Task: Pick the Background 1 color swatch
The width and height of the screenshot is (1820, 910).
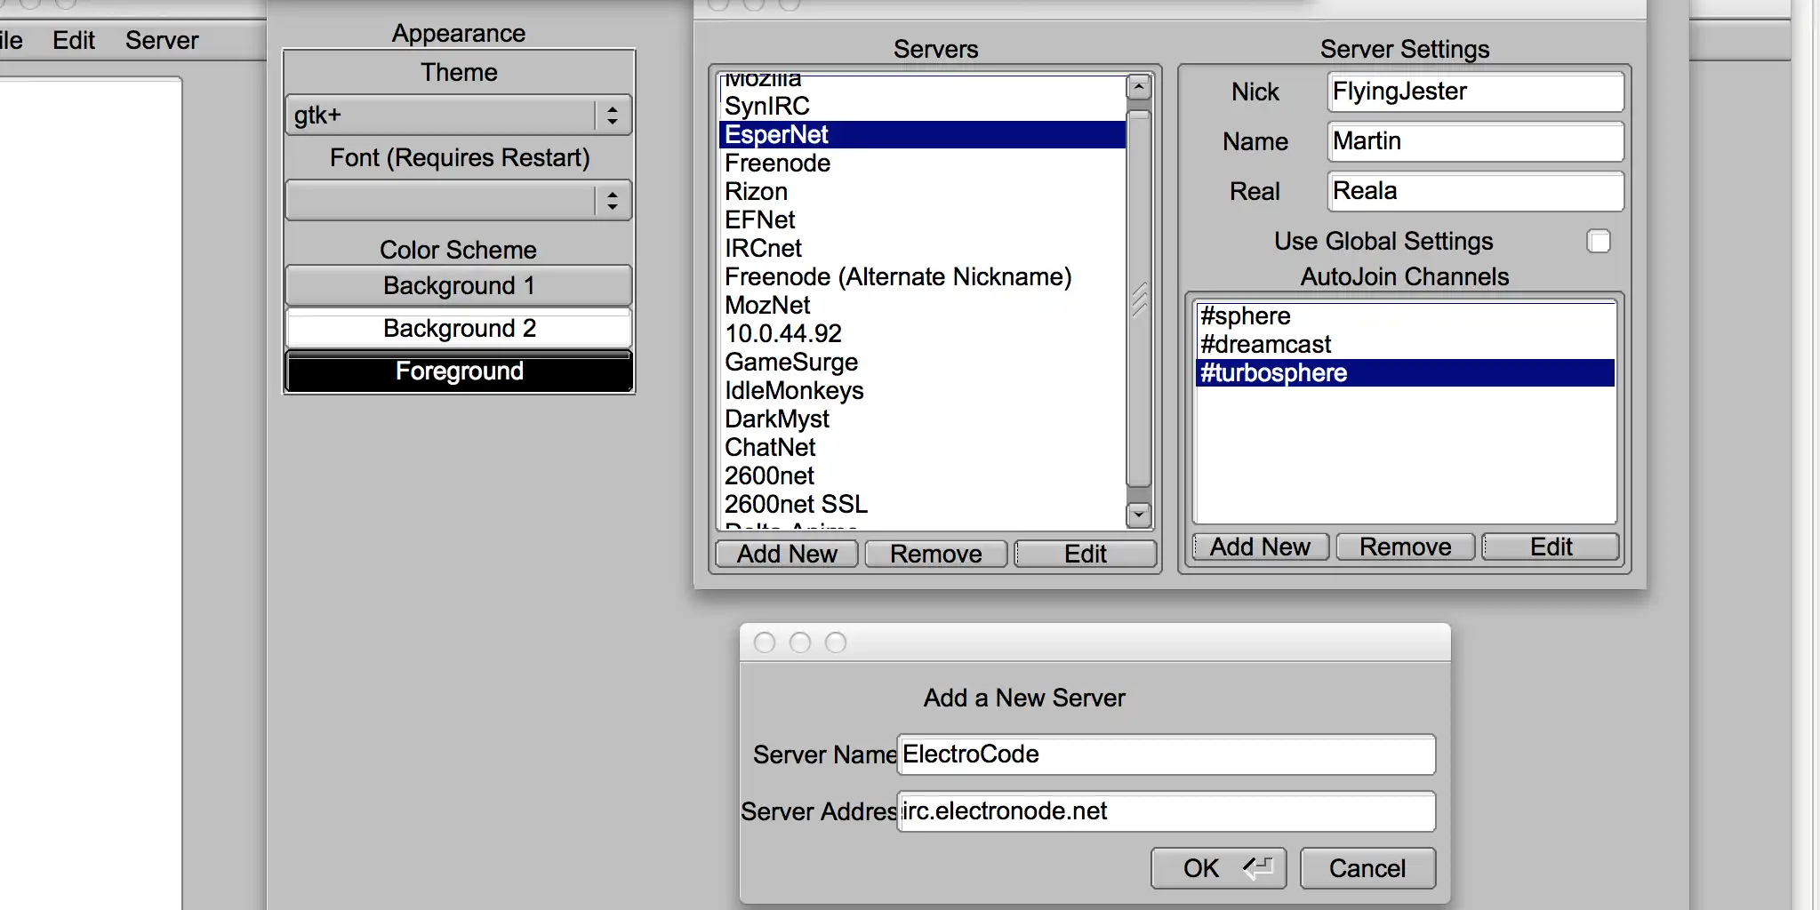Action: [459, 285]
